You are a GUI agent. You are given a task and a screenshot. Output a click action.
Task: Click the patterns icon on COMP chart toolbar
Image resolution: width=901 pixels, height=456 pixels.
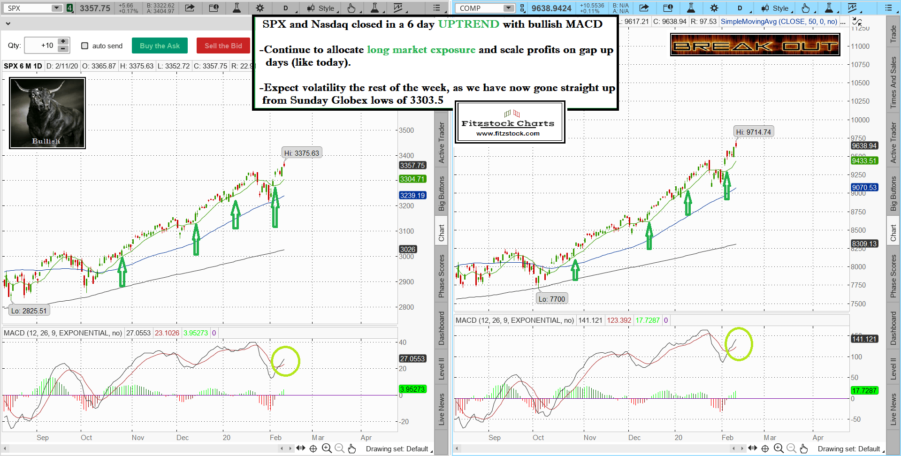852,8
